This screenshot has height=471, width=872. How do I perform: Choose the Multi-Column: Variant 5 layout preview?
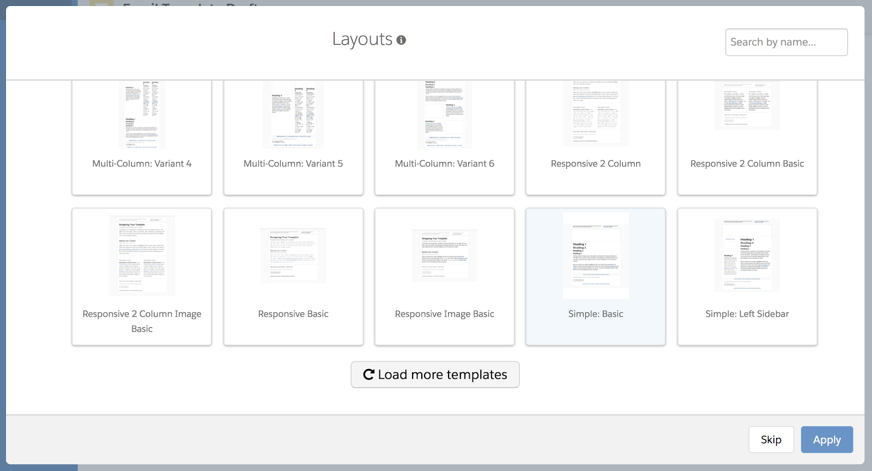[x=293, y=115]
